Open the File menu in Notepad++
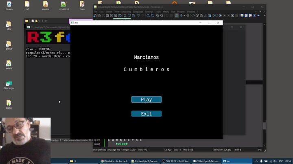This screenshot has width=293, height=164. point(96,11)
